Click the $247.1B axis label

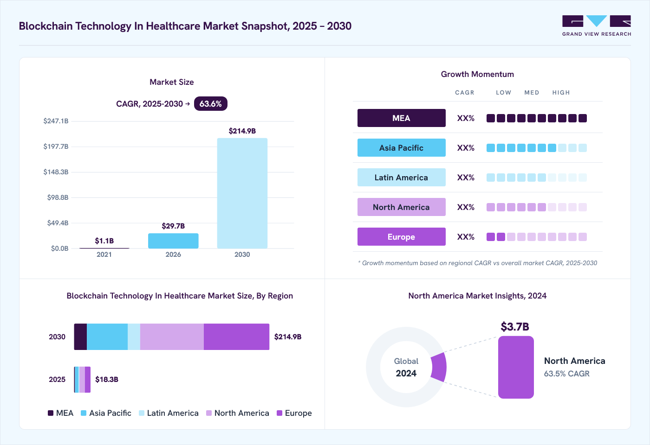[x=56, y=121]
